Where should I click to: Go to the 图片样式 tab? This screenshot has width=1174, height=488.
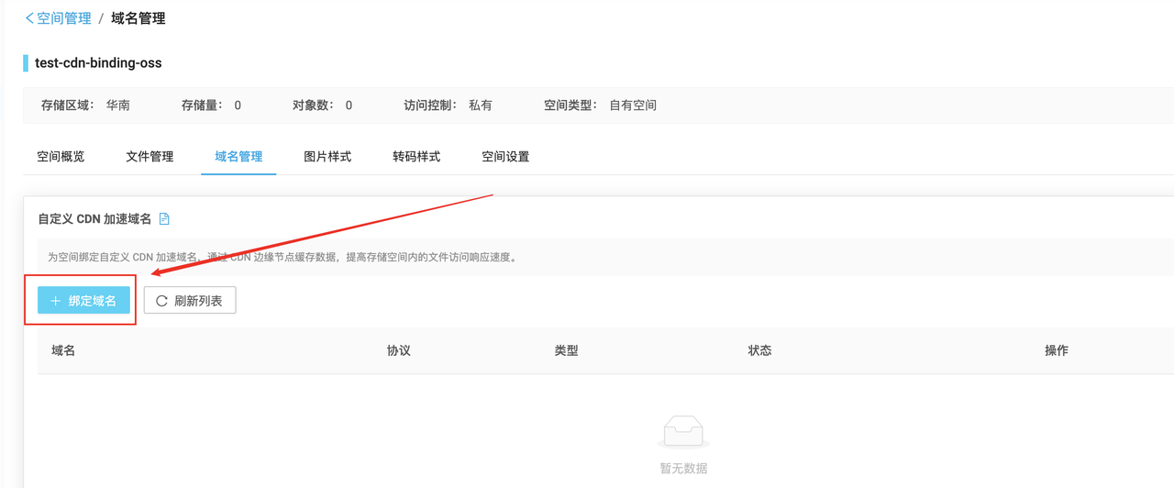[327, 157]
